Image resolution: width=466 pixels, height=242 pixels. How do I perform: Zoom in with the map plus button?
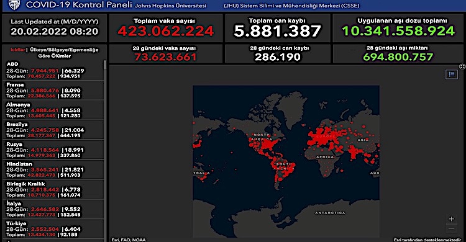pyautogui.click(x=451, y=219)
